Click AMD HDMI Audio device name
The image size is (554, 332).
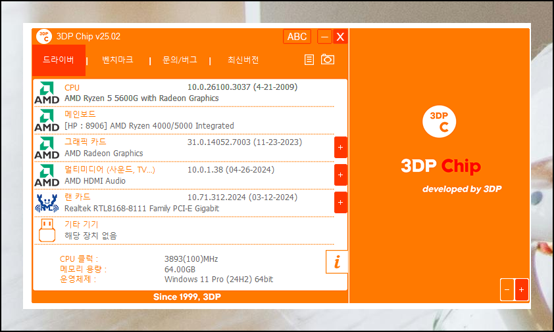95,181
